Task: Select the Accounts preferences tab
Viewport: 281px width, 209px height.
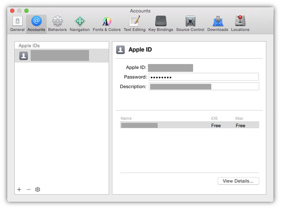Action: point(36,24)
